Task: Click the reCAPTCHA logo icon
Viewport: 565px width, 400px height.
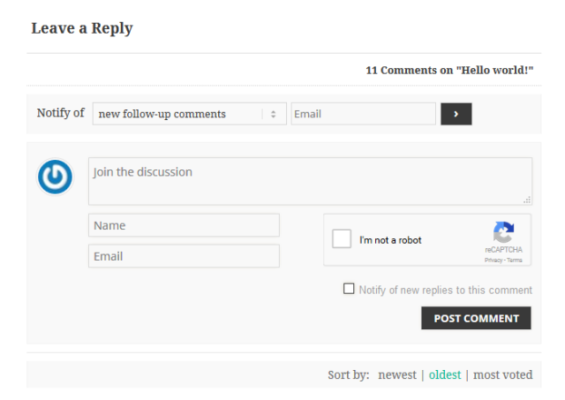Action: 503,232
